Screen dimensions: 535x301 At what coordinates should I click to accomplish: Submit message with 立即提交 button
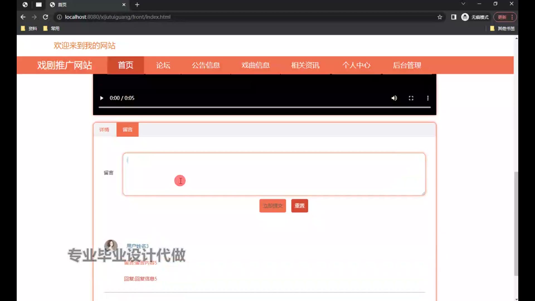tap(273, 206)
